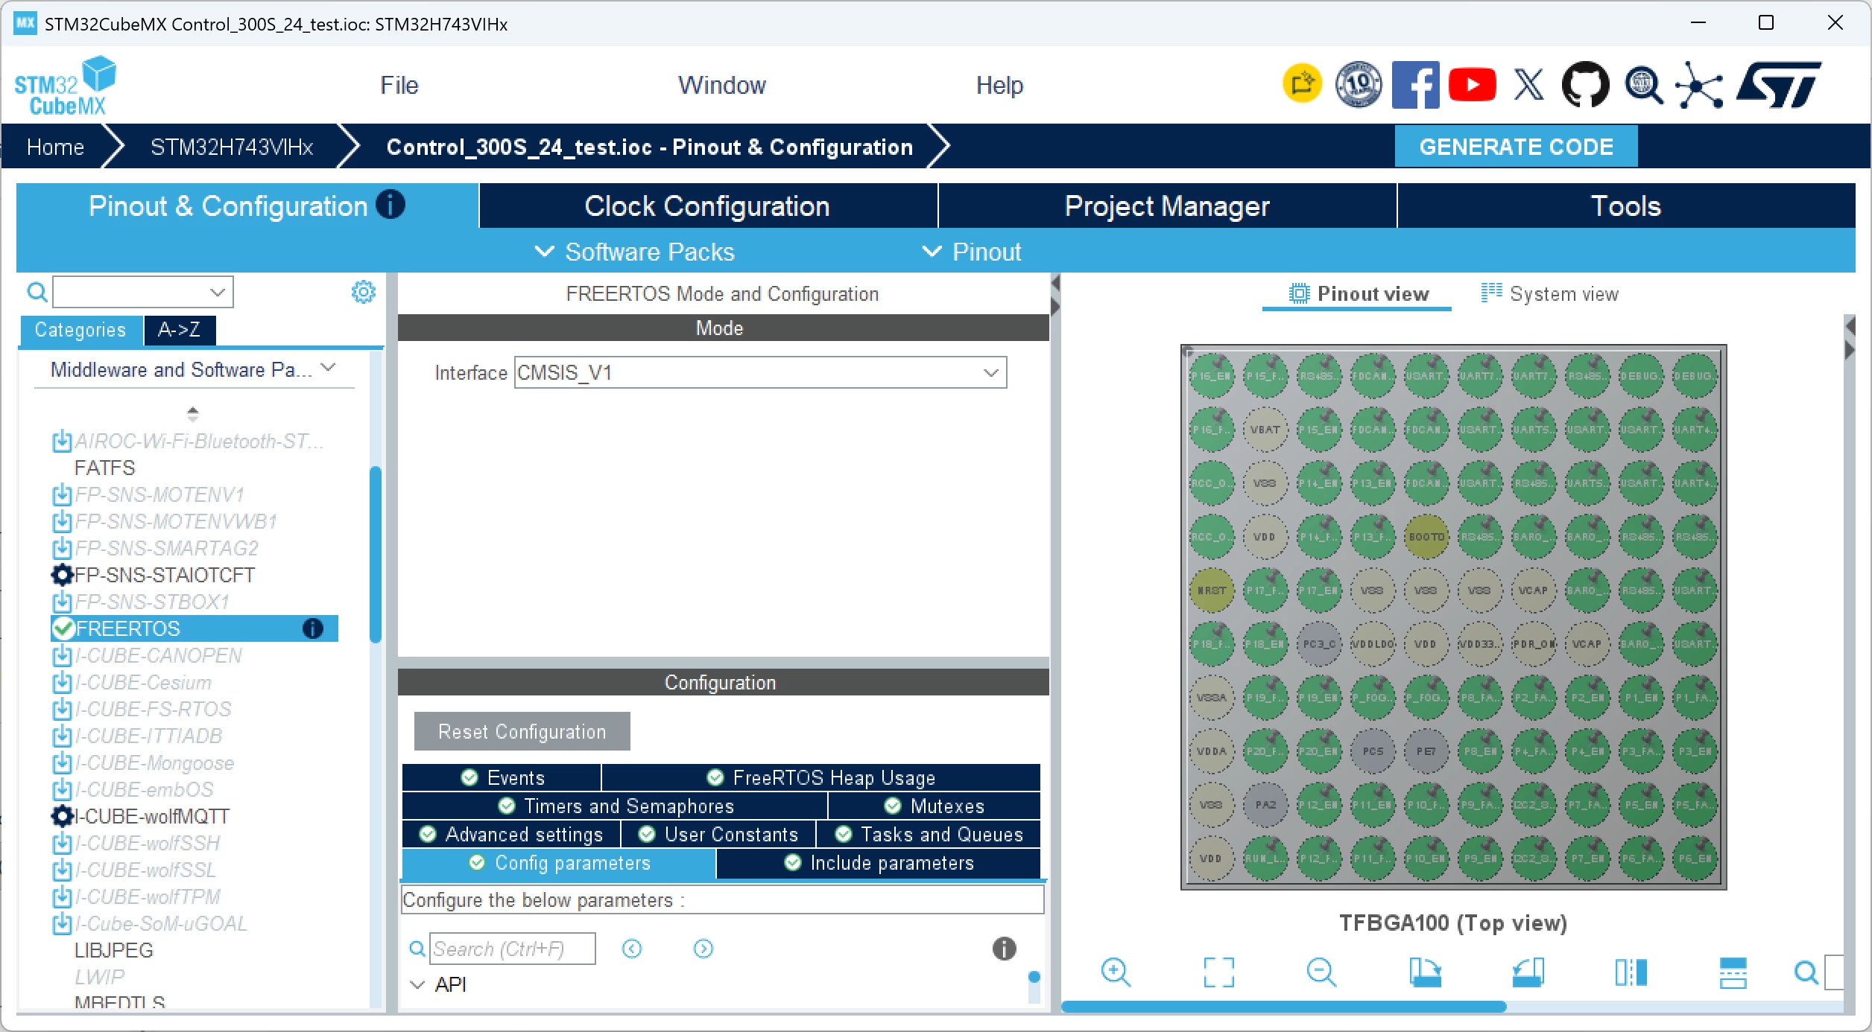The width and height of the screenshot is (1872, 1032).
Task: Click download icon next to I-CUBE-CANOPEN
Action: [62, 656]
